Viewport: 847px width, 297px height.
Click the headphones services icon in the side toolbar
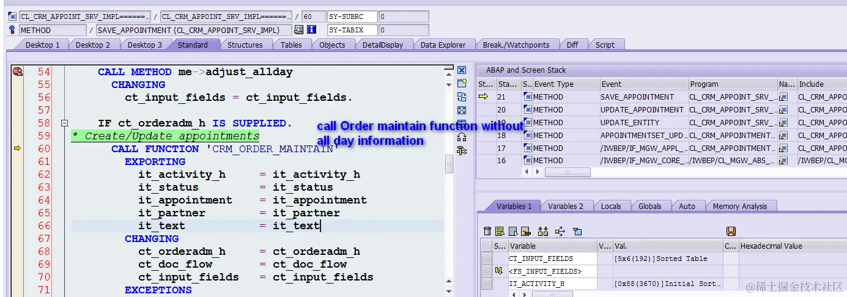click(x=462, y=137)
